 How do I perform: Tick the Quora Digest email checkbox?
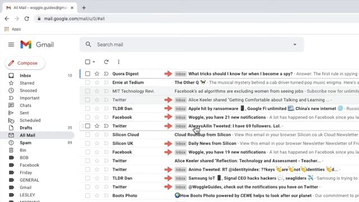click(x=88, y=74)
